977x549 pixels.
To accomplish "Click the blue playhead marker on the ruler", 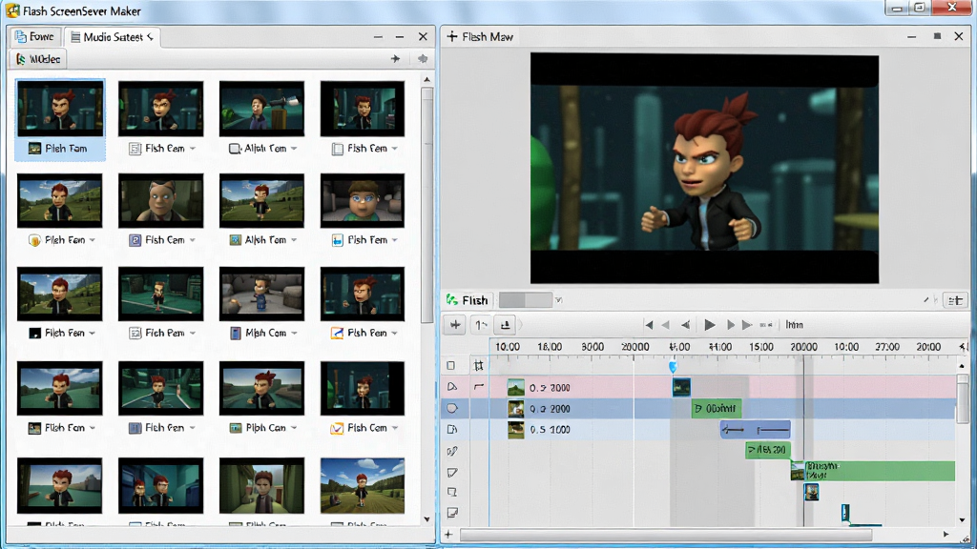I will 673,367.
